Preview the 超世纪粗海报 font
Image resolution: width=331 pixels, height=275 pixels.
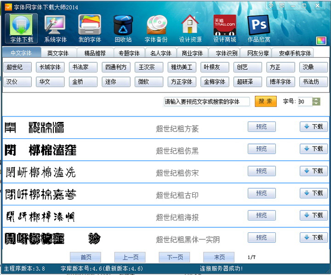[262, 215]
